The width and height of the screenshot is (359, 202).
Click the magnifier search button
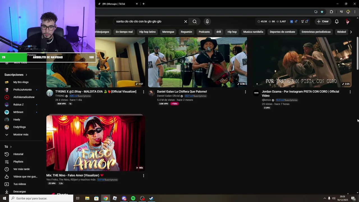coord(195,21)
